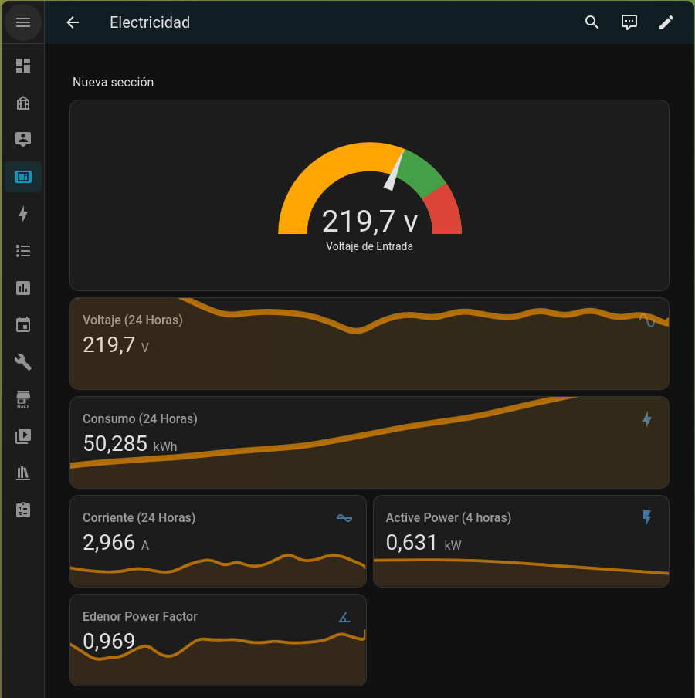Open history bar chart icon in sidebar
Viewport: 695px width, 698px height.
click(x=23, y=288)
